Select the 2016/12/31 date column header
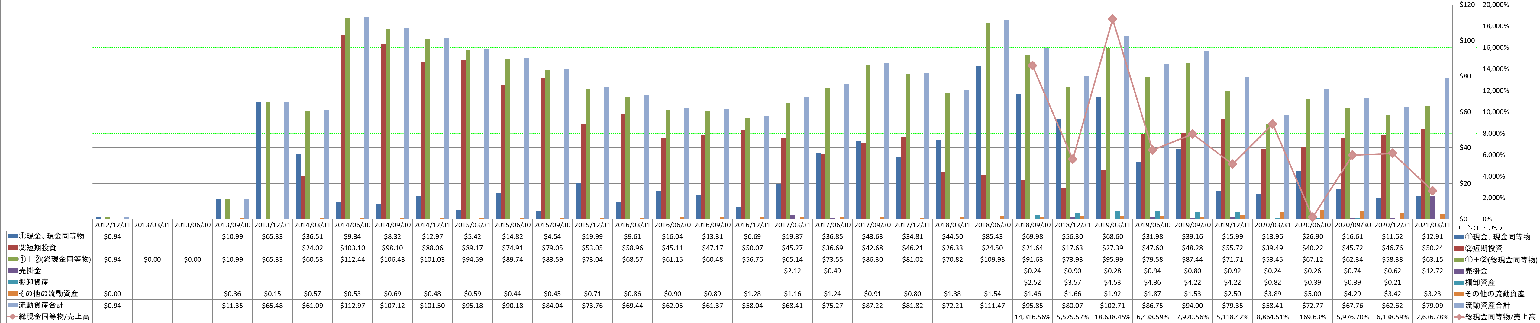The height and width of the screenshot is (323, 1540). tap(753, 225)
